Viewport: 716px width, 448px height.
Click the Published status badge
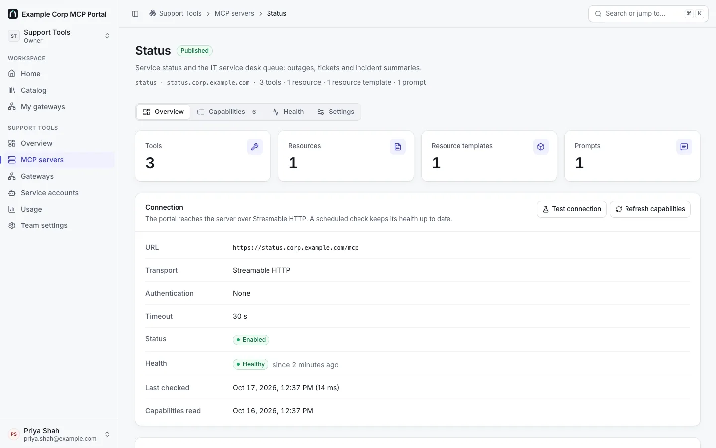194,51
